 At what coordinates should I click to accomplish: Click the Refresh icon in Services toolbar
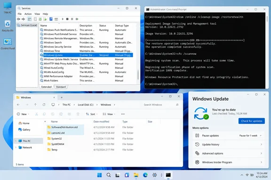[40, 19]
